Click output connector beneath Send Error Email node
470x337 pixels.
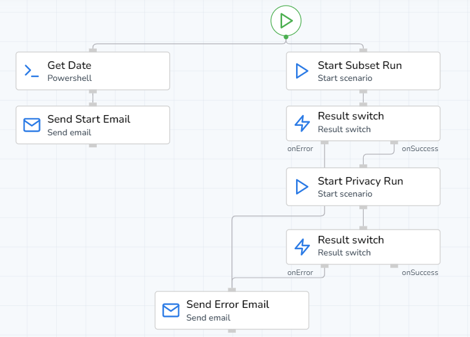tap(232, 331)
